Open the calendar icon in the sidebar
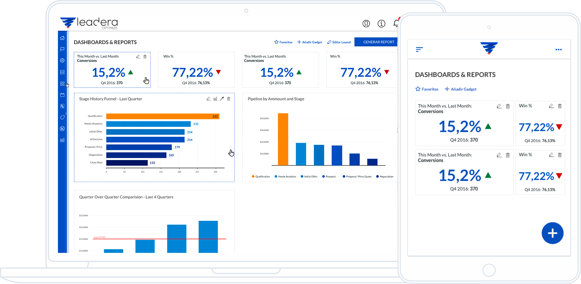The width and height of the screenshot is (581, 284). pyautogui.click(x=62, y=95)
